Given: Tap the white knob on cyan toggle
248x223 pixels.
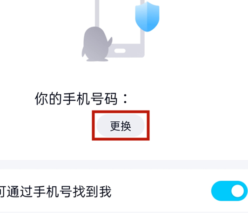Looking at the screenshot, I should point(238,191).
